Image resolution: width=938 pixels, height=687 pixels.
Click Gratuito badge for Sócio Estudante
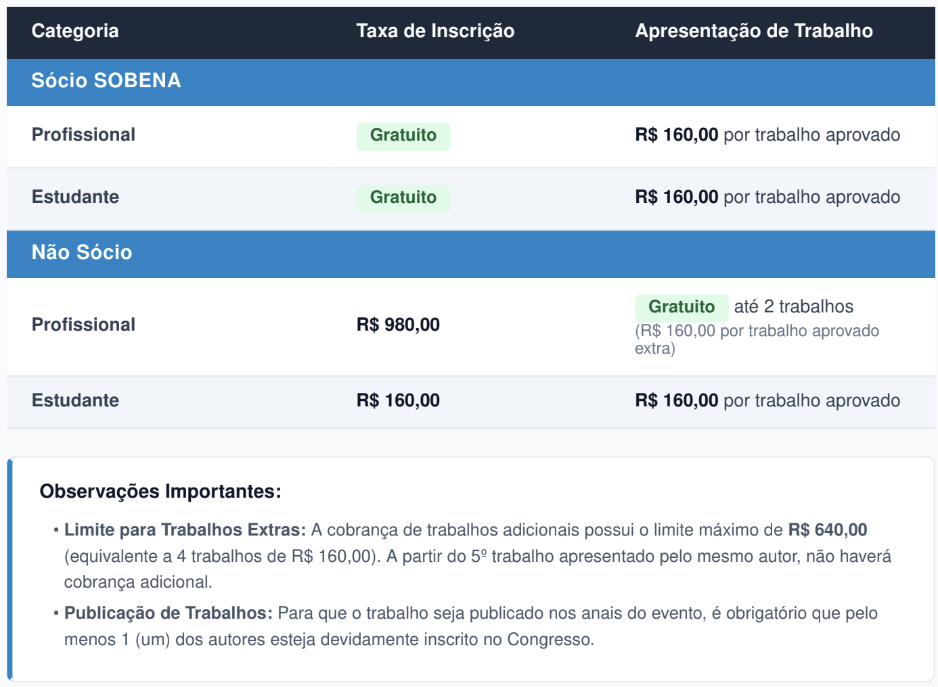(403, 198)
